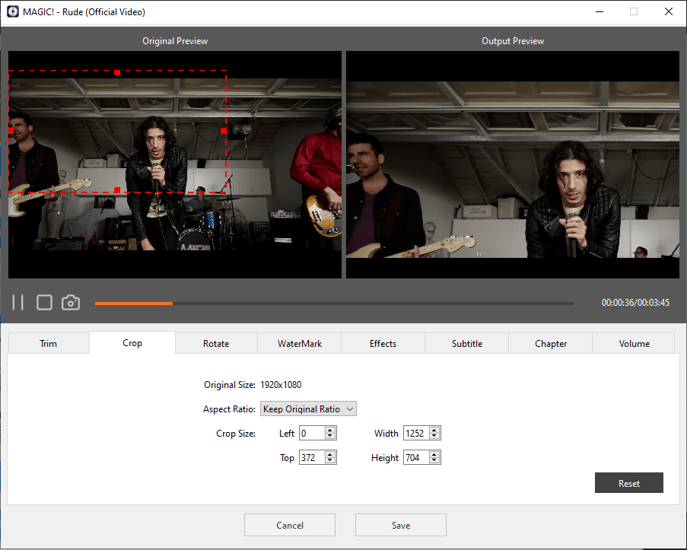The image size is (687, 550).
Task: Open the Aspect Ratio dropdown
Action: point(308,409)
